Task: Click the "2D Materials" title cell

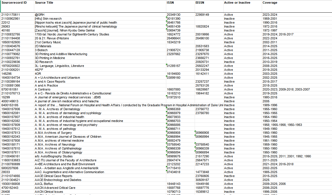Action: (43, 46)
